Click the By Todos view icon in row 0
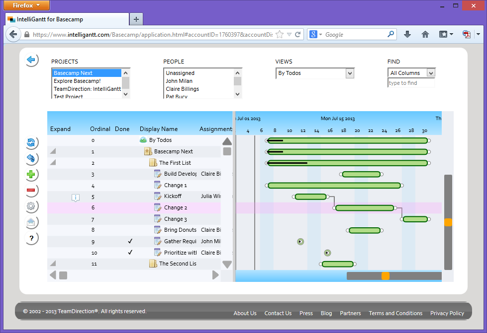This screenshot has width=487, height=333. click(x=143, y=140)
